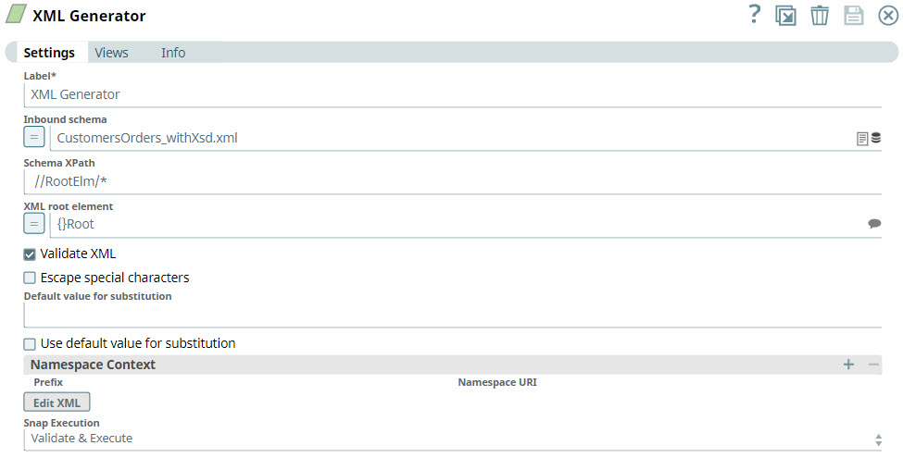Toggle the Inbound schema expression button

[34, 138]
